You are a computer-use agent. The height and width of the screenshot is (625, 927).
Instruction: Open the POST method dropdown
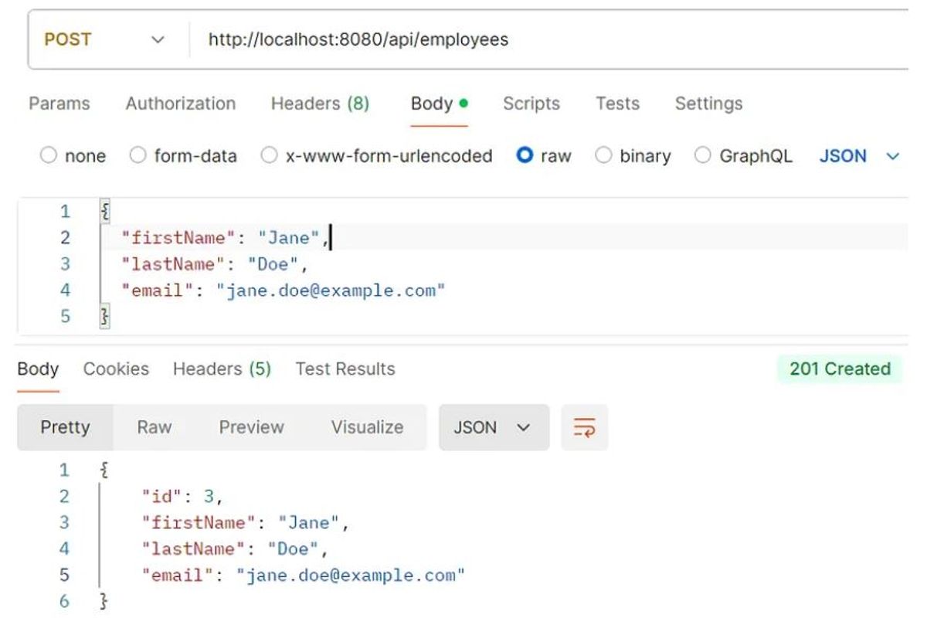104,39
